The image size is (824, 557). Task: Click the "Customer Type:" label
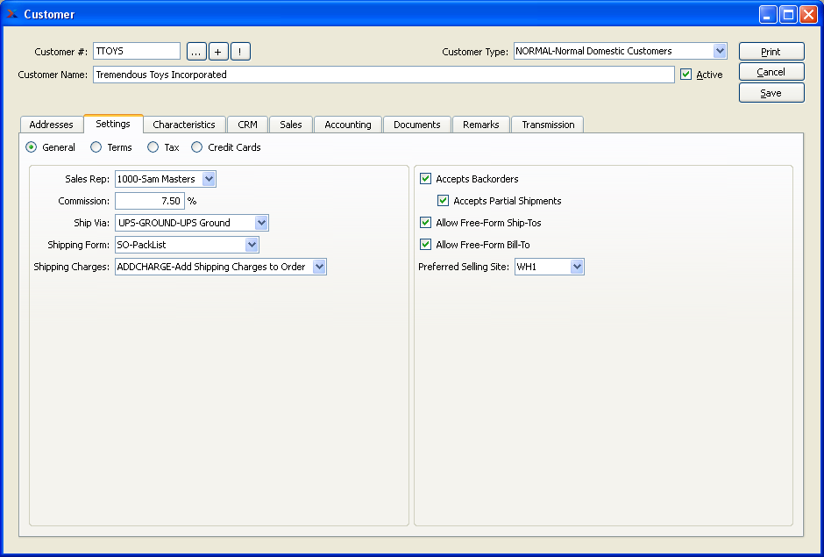[475, 52]
